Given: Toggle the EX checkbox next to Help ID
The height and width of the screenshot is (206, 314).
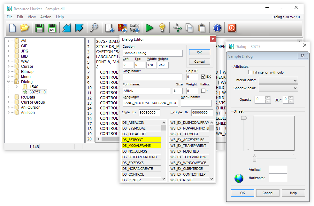Looking at the screenshot, I should tap(203, 77).
